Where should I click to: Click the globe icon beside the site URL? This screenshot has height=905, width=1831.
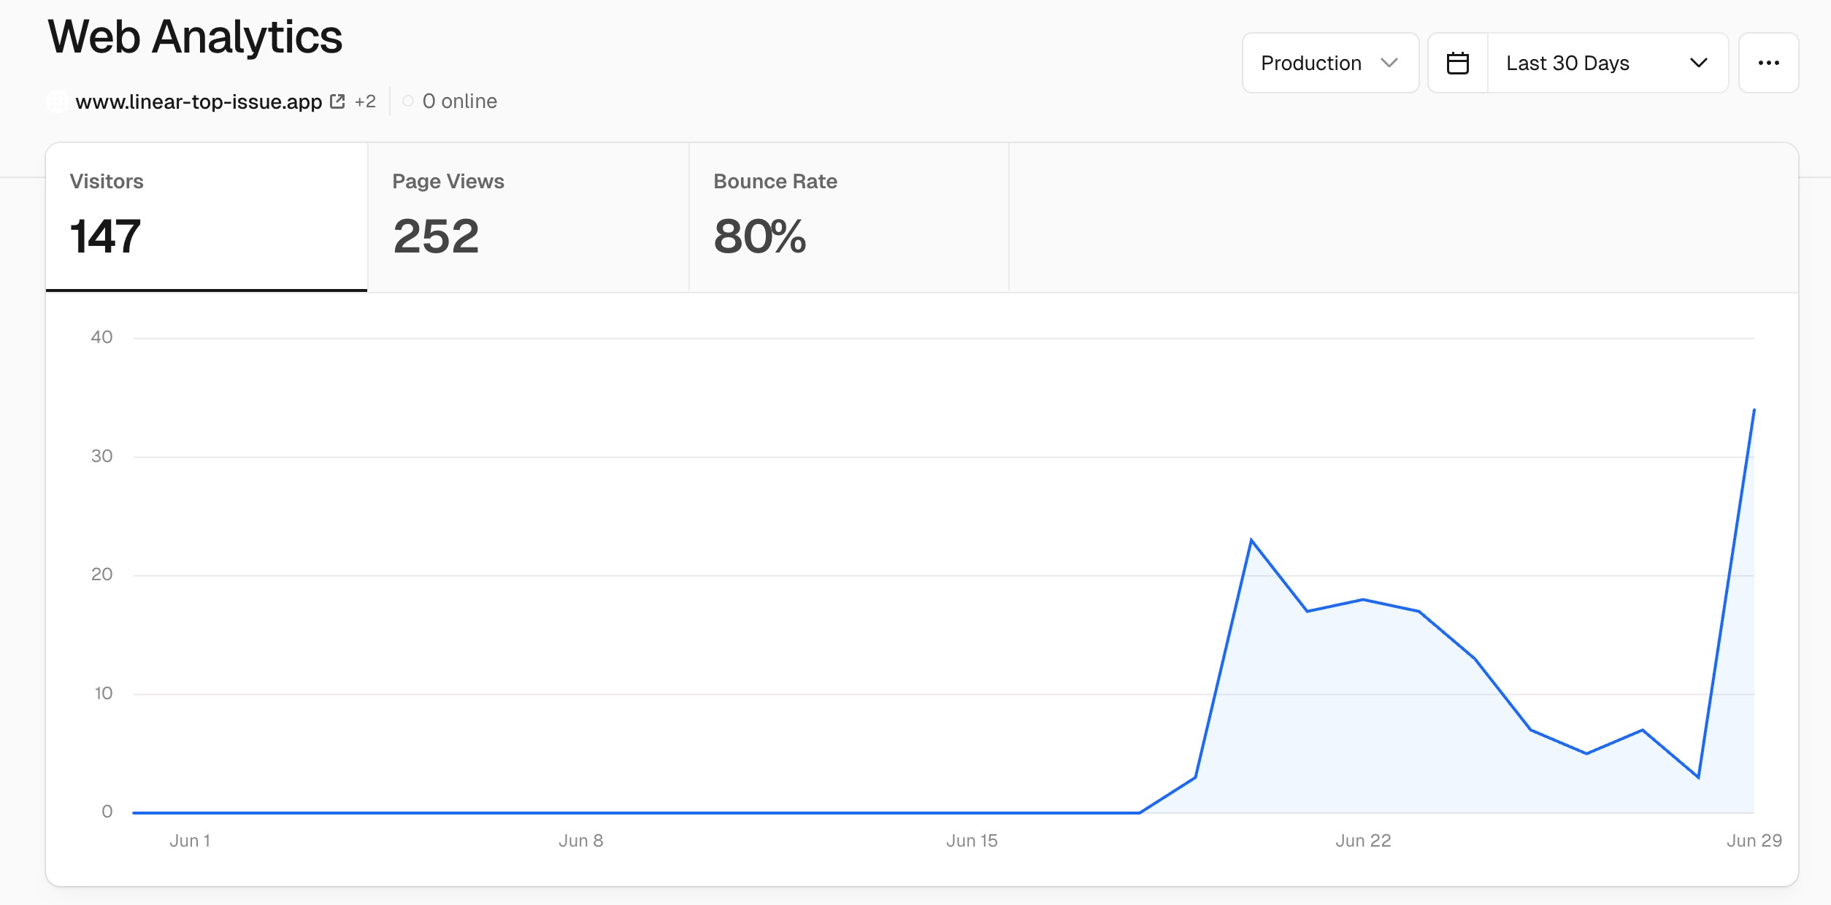point(56,101)
